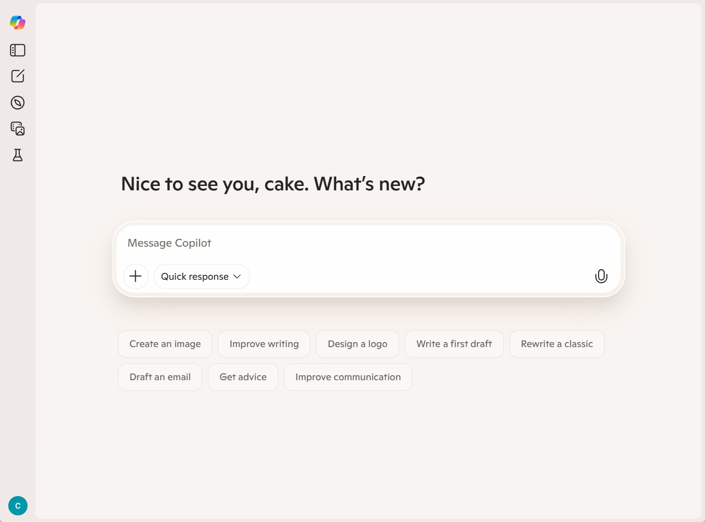Choose the Improve writing suggestion
Image resolution: width=705 pixels, height=522 pixels.
pos(264,344)
